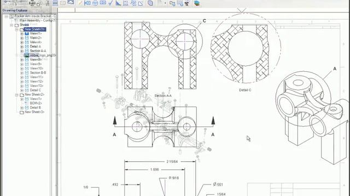This screenshot has height=196, width=350.
Task: Click the '.492' dimension value
Action: [115, 185]
